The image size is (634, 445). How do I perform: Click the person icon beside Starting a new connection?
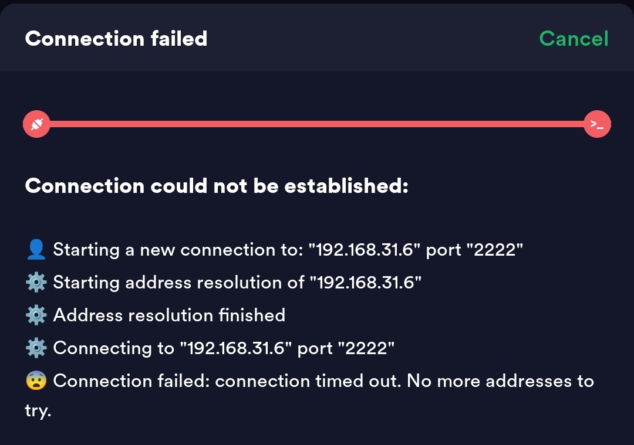tap(36, 250)
